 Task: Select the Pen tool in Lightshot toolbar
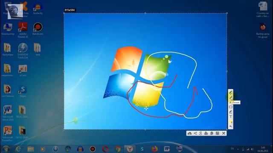pos(230,92)
